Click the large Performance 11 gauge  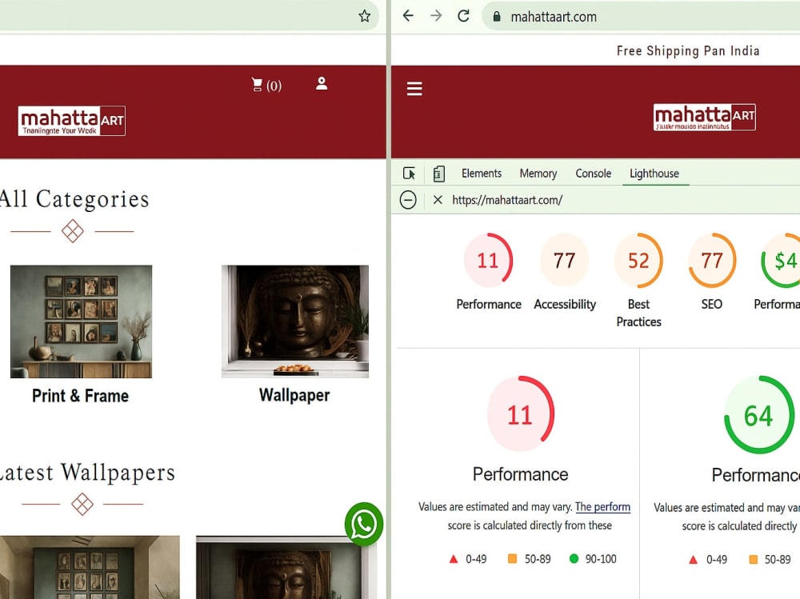click(521, 413)
